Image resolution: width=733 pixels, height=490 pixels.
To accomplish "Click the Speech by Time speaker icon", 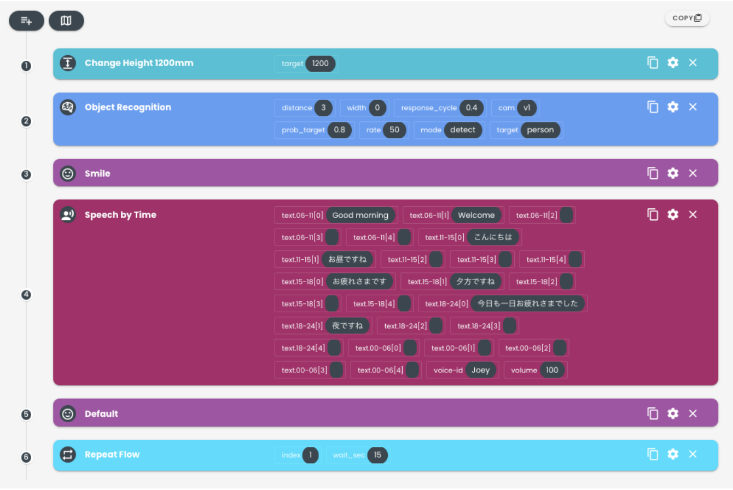I will coord(68,215).
